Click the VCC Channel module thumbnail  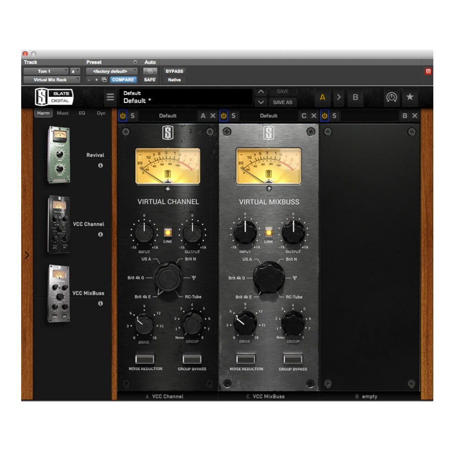[59, 224]
